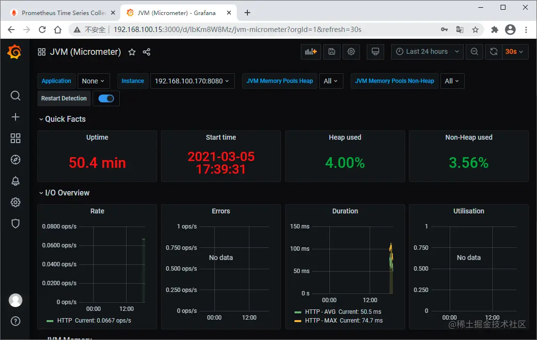Click the HTTP legend green color swatch
This screenshot has height=340, width=537.
[x=50, y=321]
